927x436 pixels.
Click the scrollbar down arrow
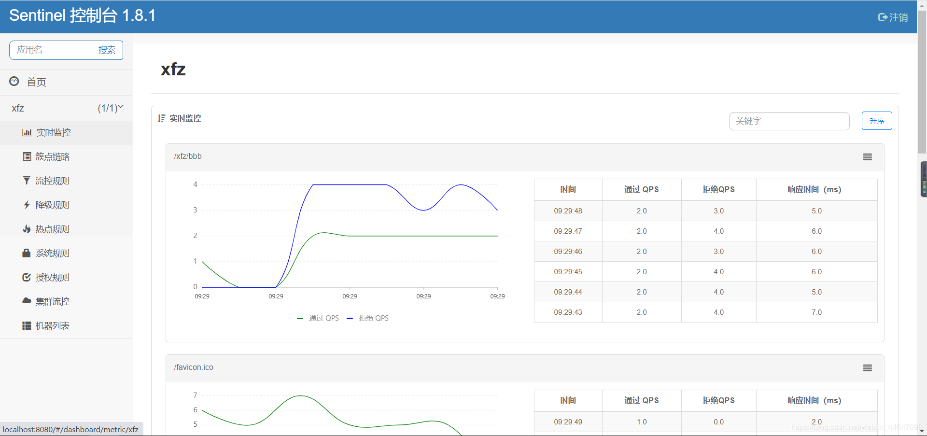922,431
